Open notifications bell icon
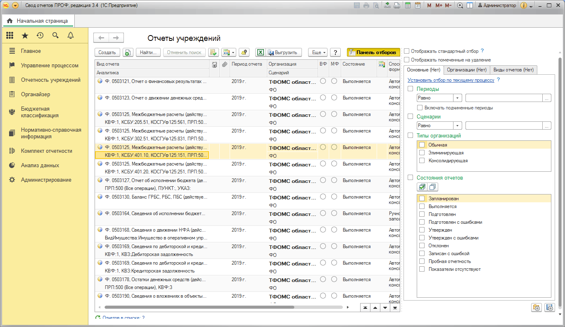This screenshot has width=565, height=327. pos(71,36)
